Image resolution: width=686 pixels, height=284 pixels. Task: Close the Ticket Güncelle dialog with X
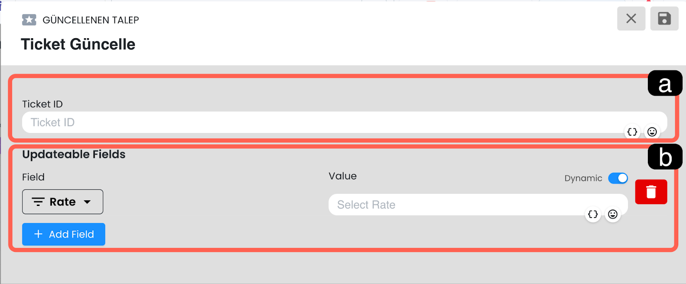click(631, 18)
